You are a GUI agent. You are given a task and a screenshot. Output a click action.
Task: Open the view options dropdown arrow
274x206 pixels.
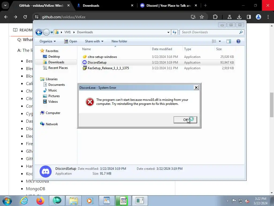220,41
